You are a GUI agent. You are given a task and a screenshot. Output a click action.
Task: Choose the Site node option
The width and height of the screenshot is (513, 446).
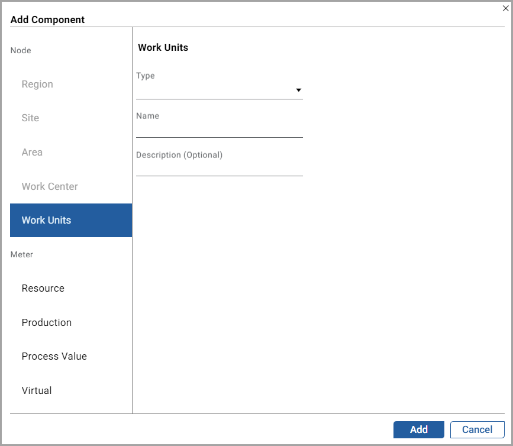(x=30, y=118)
